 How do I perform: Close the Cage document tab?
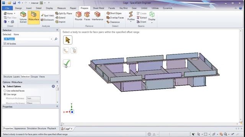click(x=72, y=129)
